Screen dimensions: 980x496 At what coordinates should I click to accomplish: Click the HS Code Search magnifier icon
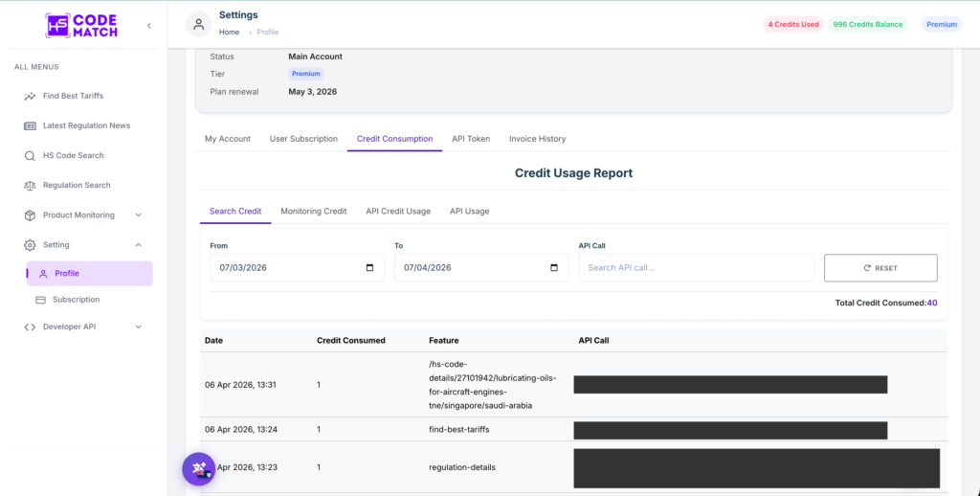point(30,156)
